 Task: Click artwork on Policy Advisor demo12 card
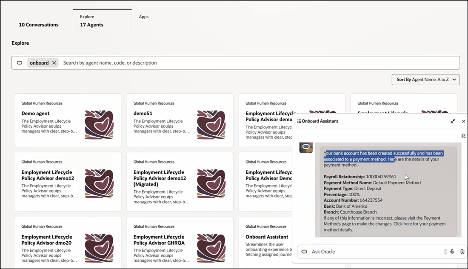point(99,183)
